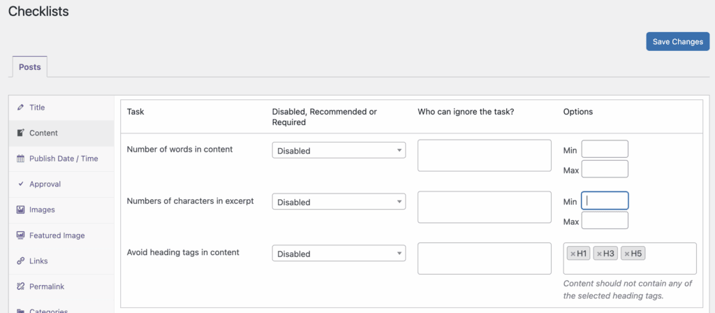This screenshot has height=313, width=715.
Task: Open the characters in excerpt status dropdown
Action: [339, 202]
